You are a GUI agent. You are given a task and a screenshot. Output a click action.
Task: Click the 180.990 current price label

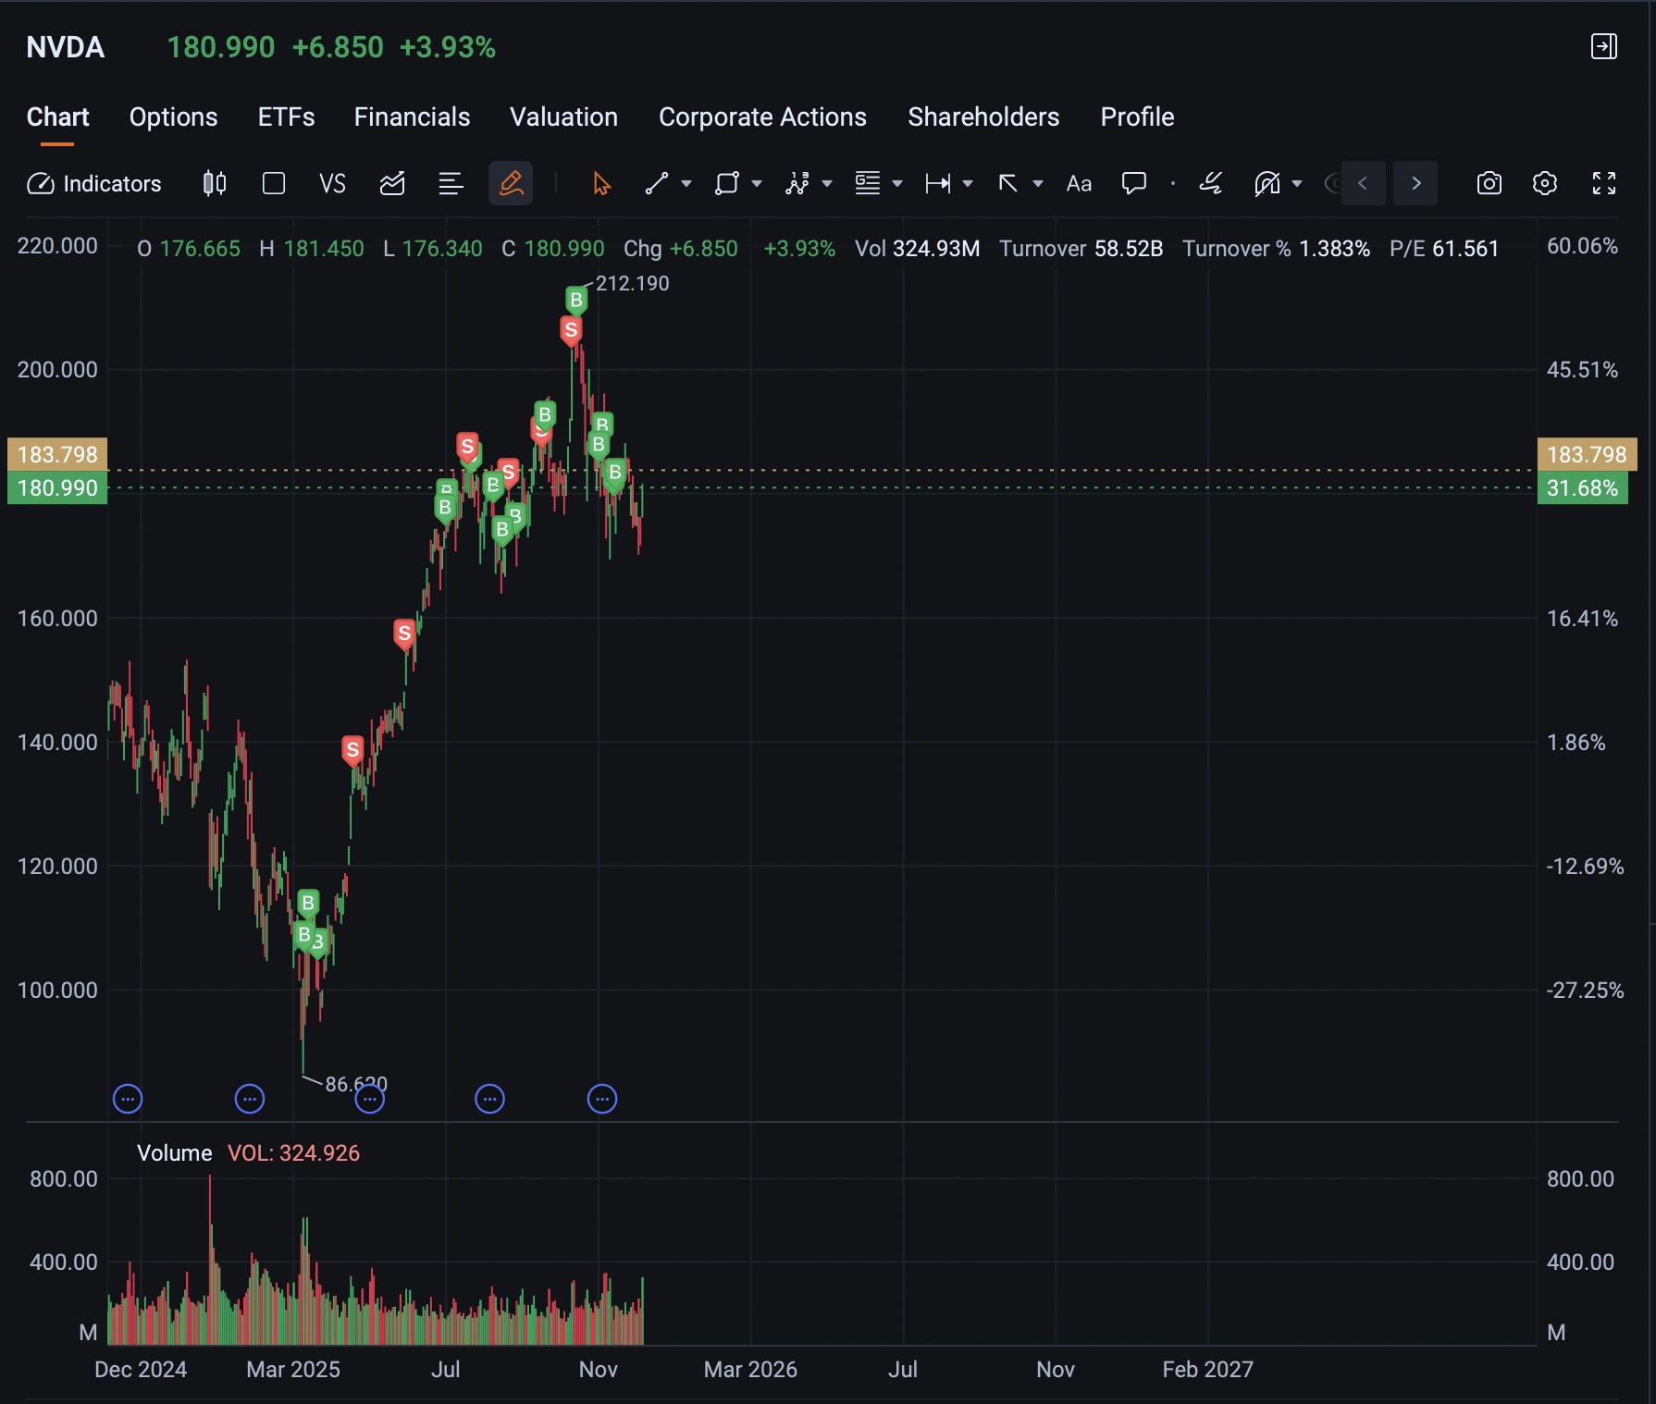coord(57,487)
